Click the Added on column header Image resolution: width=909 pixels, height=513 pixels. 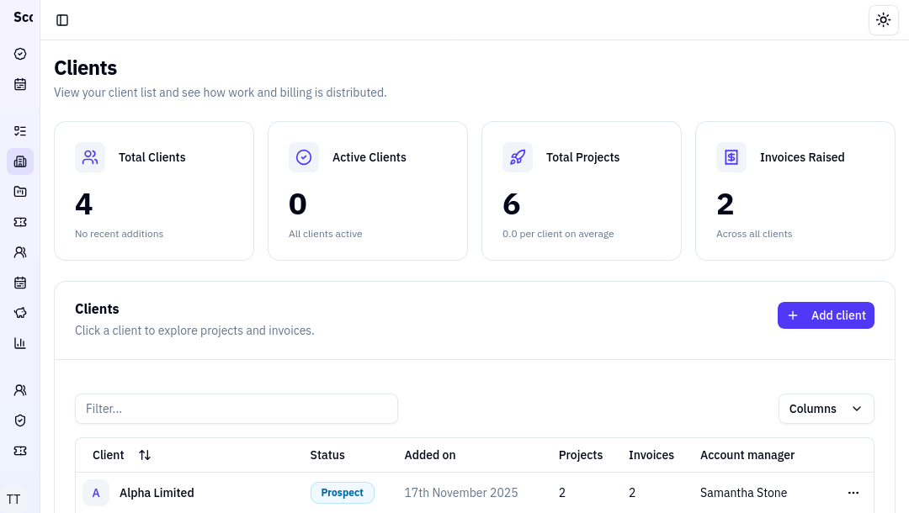pos(429,455)
